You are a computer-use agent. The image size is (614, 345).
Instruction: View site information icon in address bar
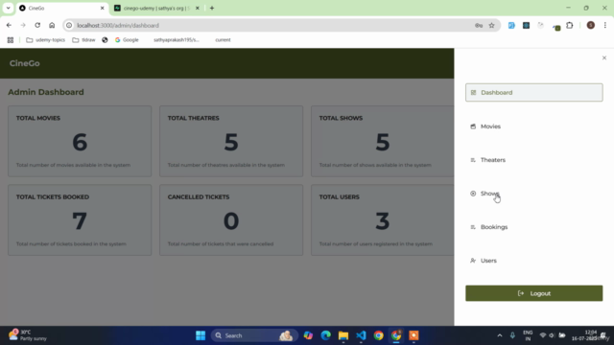[x=69, y=26]
